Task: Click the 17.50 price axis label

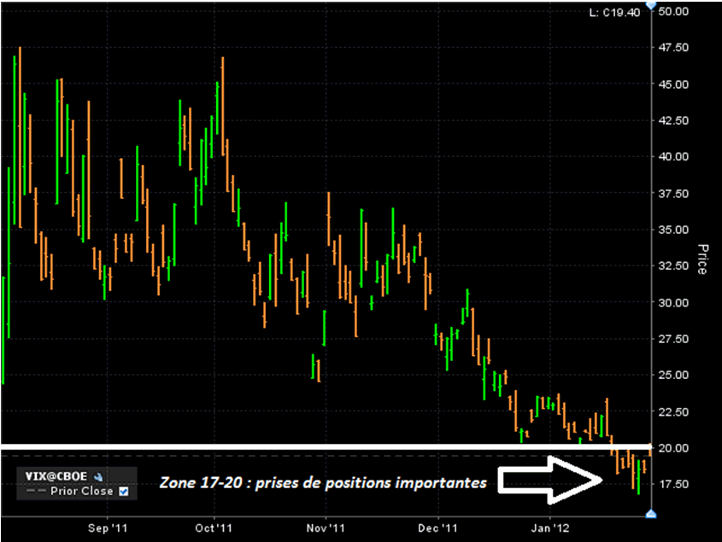Action: tap(673, 484)
